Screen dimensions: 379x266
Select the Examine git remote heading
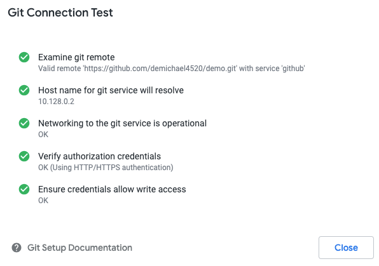click(x=76, y=57)
